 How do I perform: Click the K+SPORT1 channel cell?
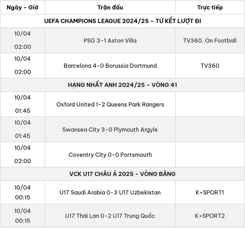click(210, 193)
